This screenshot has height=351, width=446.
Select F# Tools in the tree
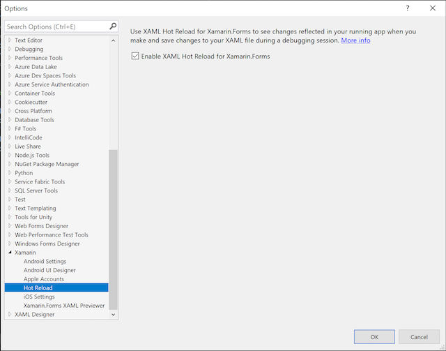point(25,128)
